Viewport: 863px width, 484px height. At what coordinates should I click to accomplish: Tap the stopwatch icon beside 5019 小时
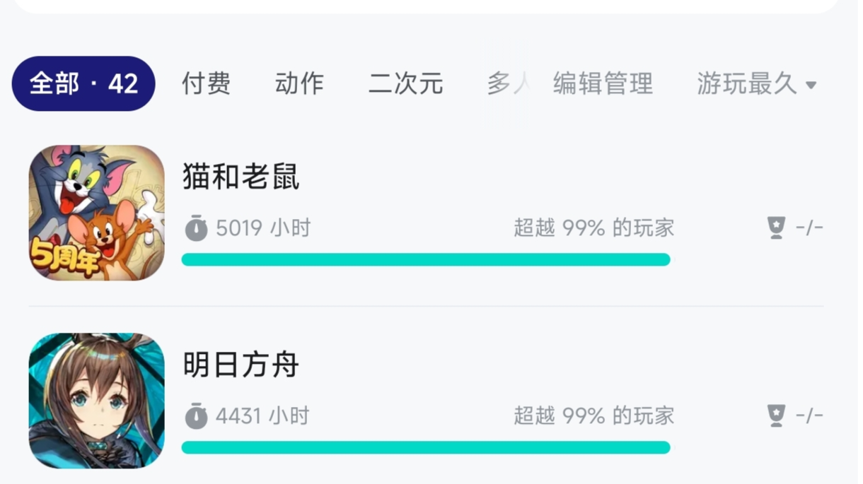pyautogui.click(x=196, y=228)
